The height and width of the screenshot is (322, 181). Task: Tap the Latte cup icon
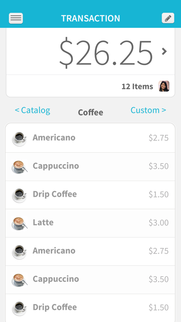tap(19, 223)
